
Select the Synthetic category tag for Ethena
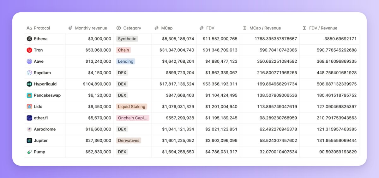127,39
